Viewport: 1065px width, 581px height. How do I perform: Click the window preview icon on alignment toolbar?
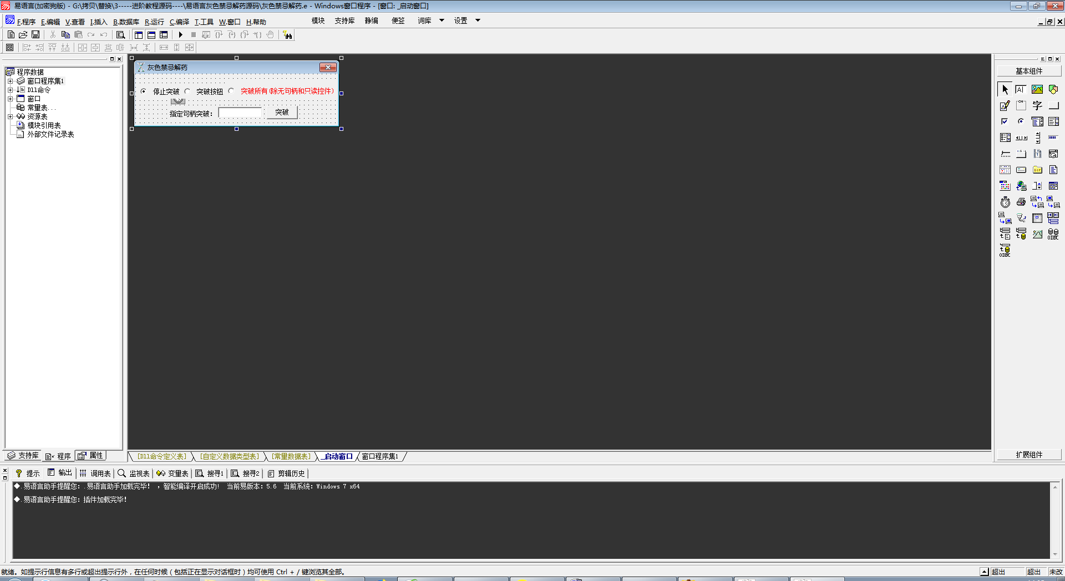9,48
